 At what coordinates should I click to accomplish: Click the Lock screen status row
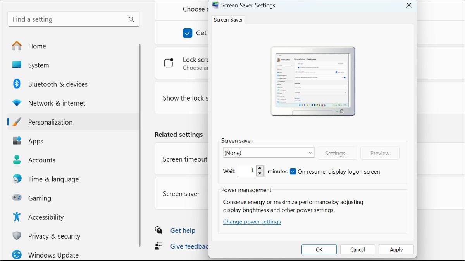[182, 63]
